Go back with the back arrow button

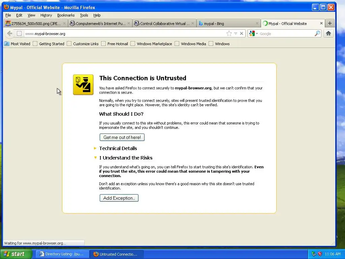(10, 33)
